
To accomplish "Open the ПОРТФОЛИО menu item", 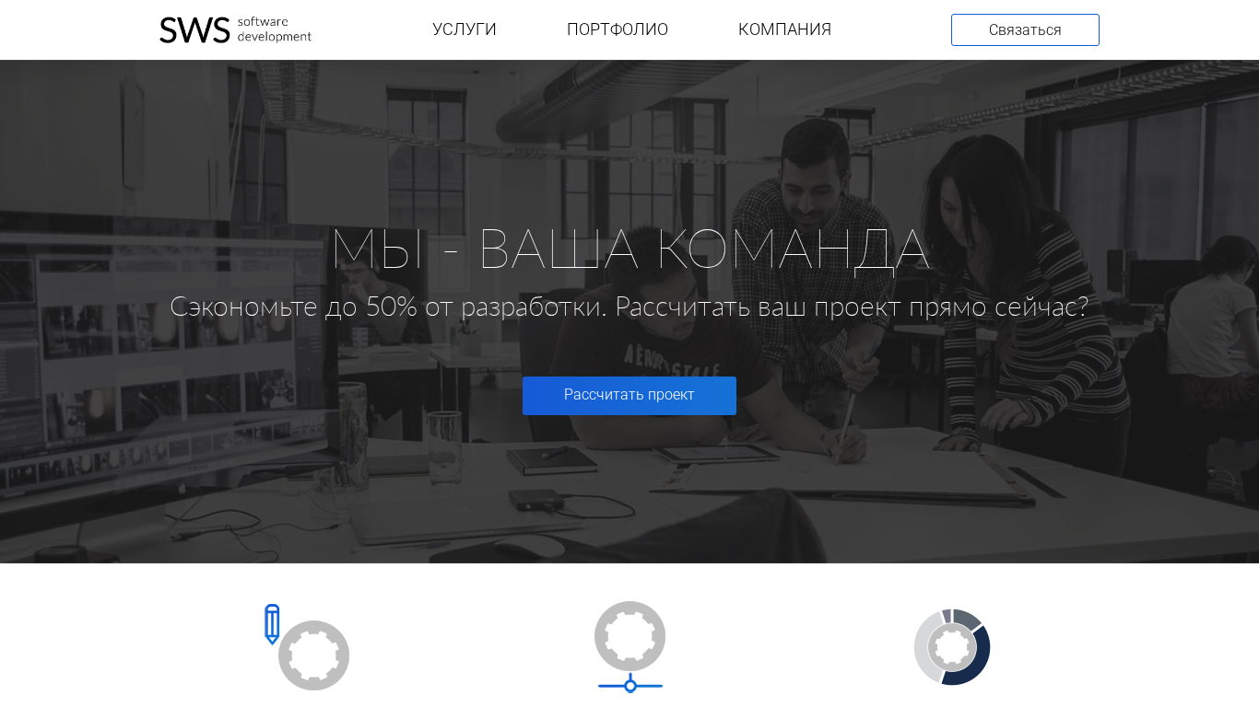I will (x=618, y=29).
